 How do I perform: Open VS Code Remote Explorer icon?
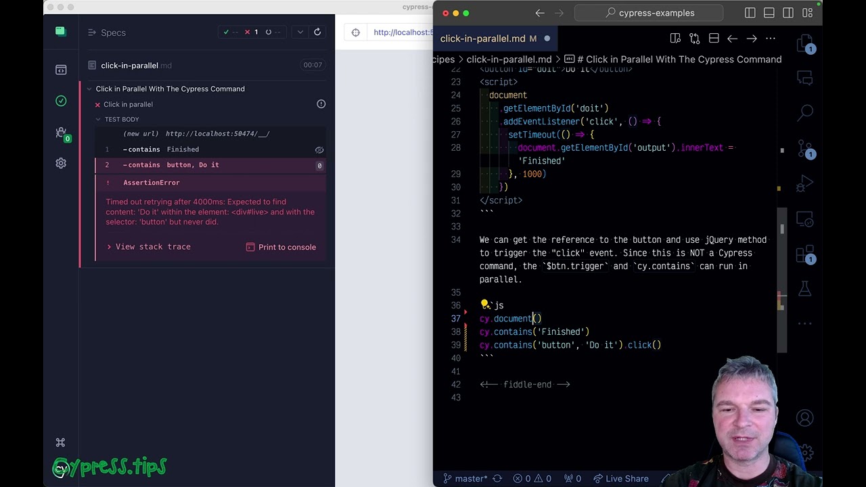pos(804,219)
